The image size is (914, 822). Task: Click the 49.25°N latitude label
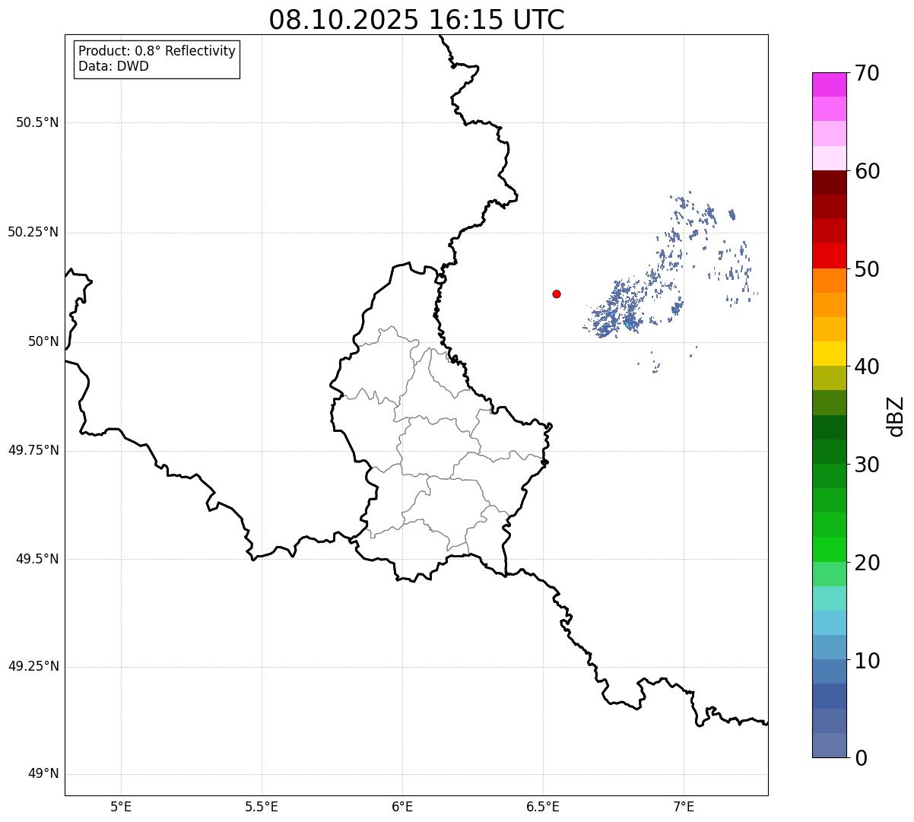pos(33,666)
